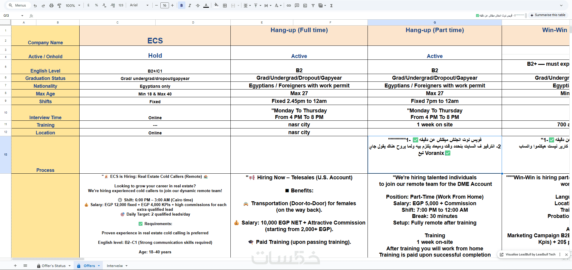This screenshot has width=572, height=270.
Task: Click the Merge cells icon
Action: click(233, 5)
